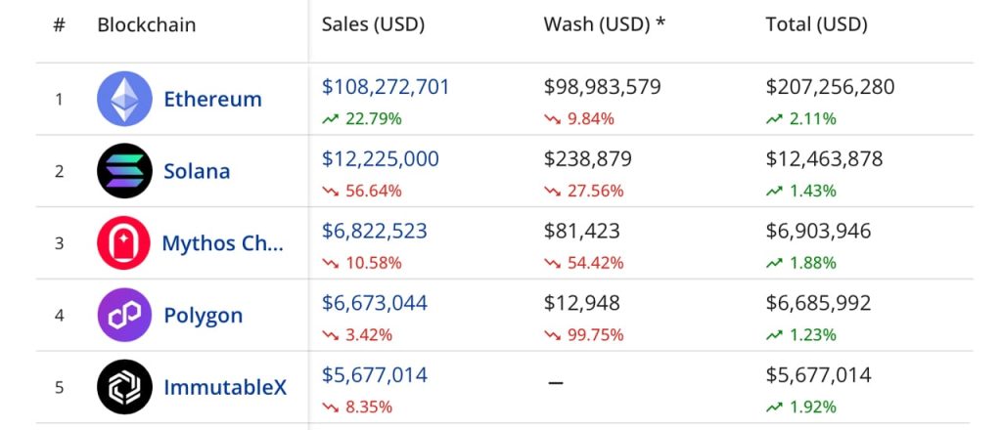This screenshot has height=430, width=1002.
Task: Click the # rank column header
Action: (59, 24)
